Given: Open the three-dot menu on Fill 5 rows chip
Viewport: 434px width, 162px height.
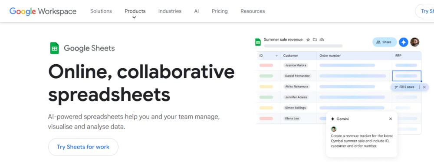Looking at the screenshot, I should click(x=419, y=87).
